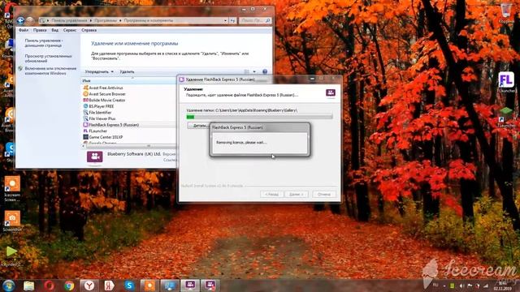Go back in the Control Panel window
The image size is (520, 292).
point(20,20)
